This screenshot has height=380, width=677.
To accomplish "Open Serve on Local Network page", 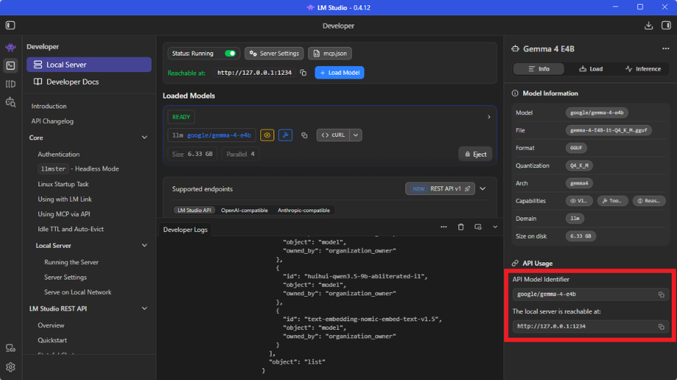I will (x=77, y=292).
